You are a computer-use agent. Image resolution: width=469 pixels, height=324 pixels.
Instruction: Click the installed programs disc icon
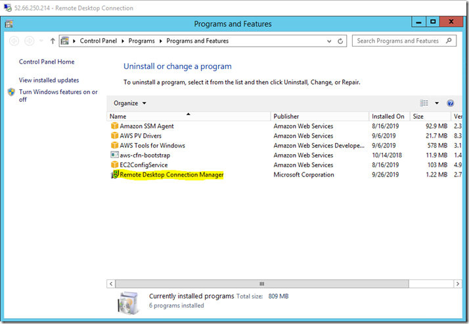tap(128, 303)
